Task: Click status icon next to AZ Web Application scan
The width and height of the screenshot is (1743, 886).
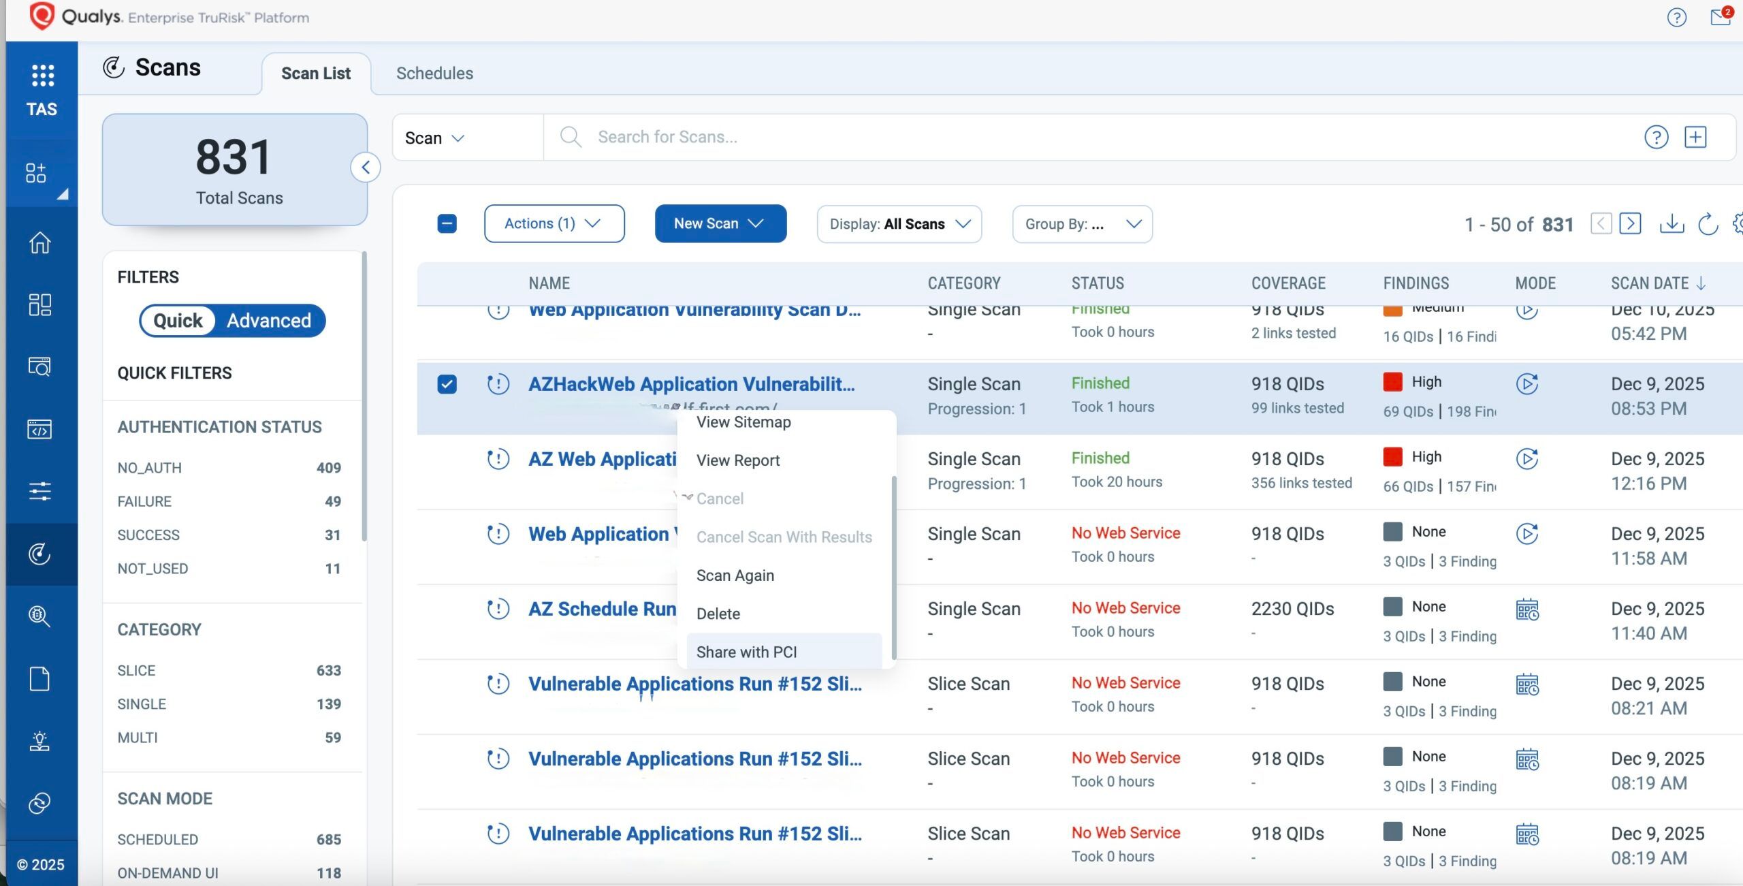Action: (498, 459)
